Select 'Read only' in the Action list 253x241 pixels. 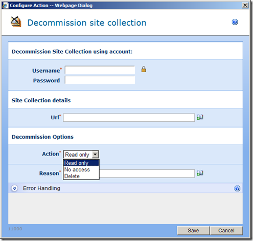81,163
